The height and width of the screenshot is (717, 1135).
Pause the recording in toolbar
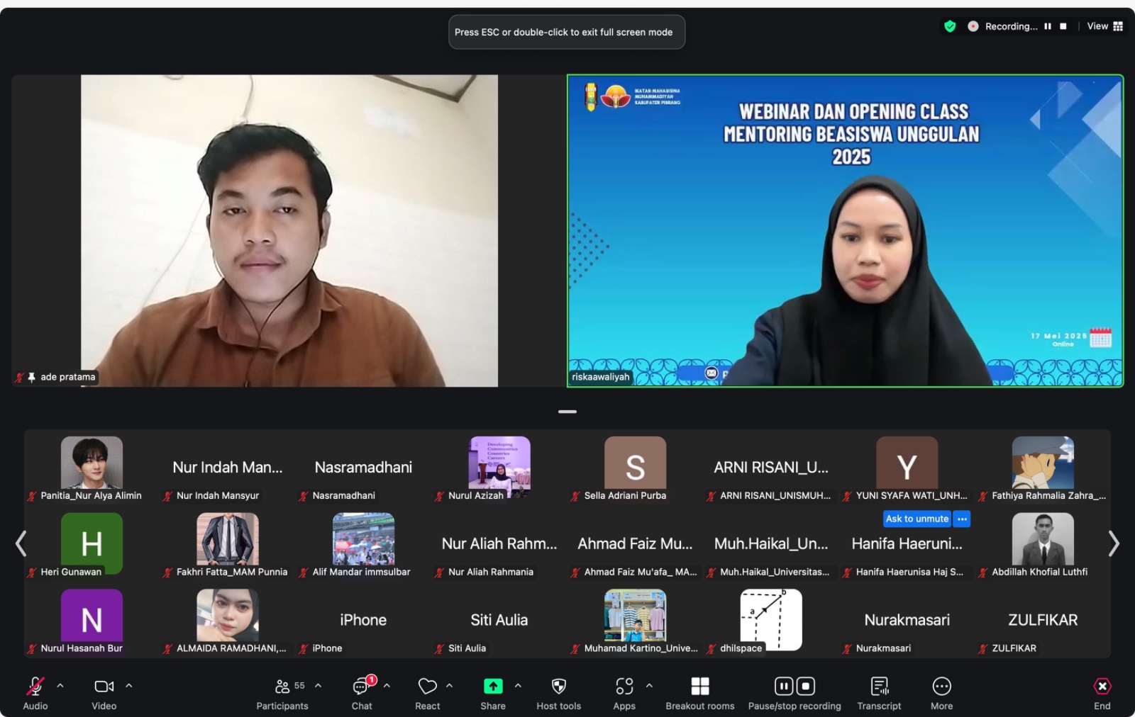coord(784,686)
